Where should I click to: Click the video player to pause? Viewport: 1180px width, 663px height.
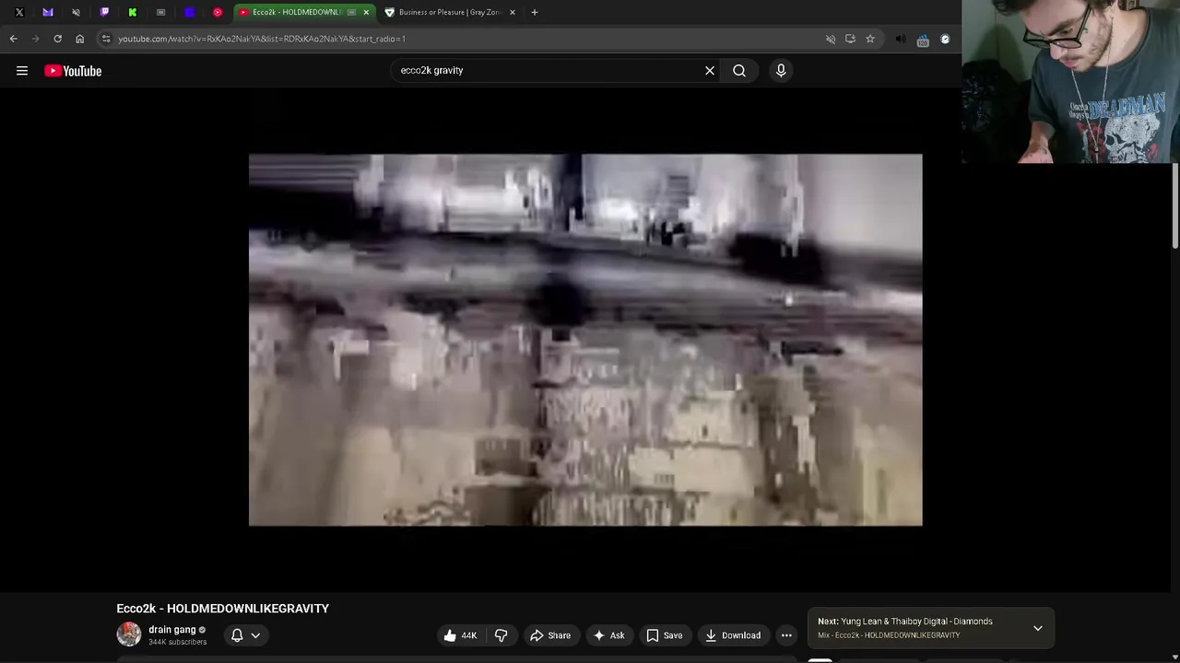585,340
